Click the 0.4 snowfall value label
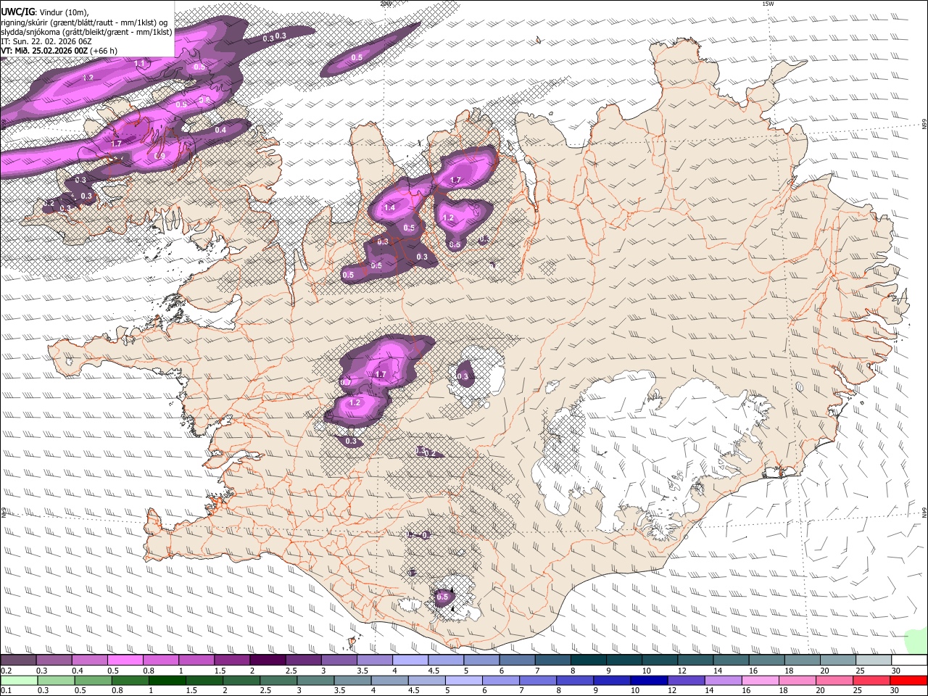Screen dimensions: 928x696 (x=220, y=130)
